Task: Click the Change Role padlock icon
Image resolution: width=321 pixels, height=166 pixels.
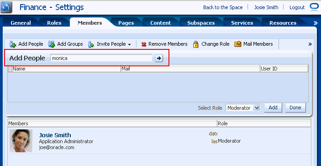Action: [x=196, y=44]
